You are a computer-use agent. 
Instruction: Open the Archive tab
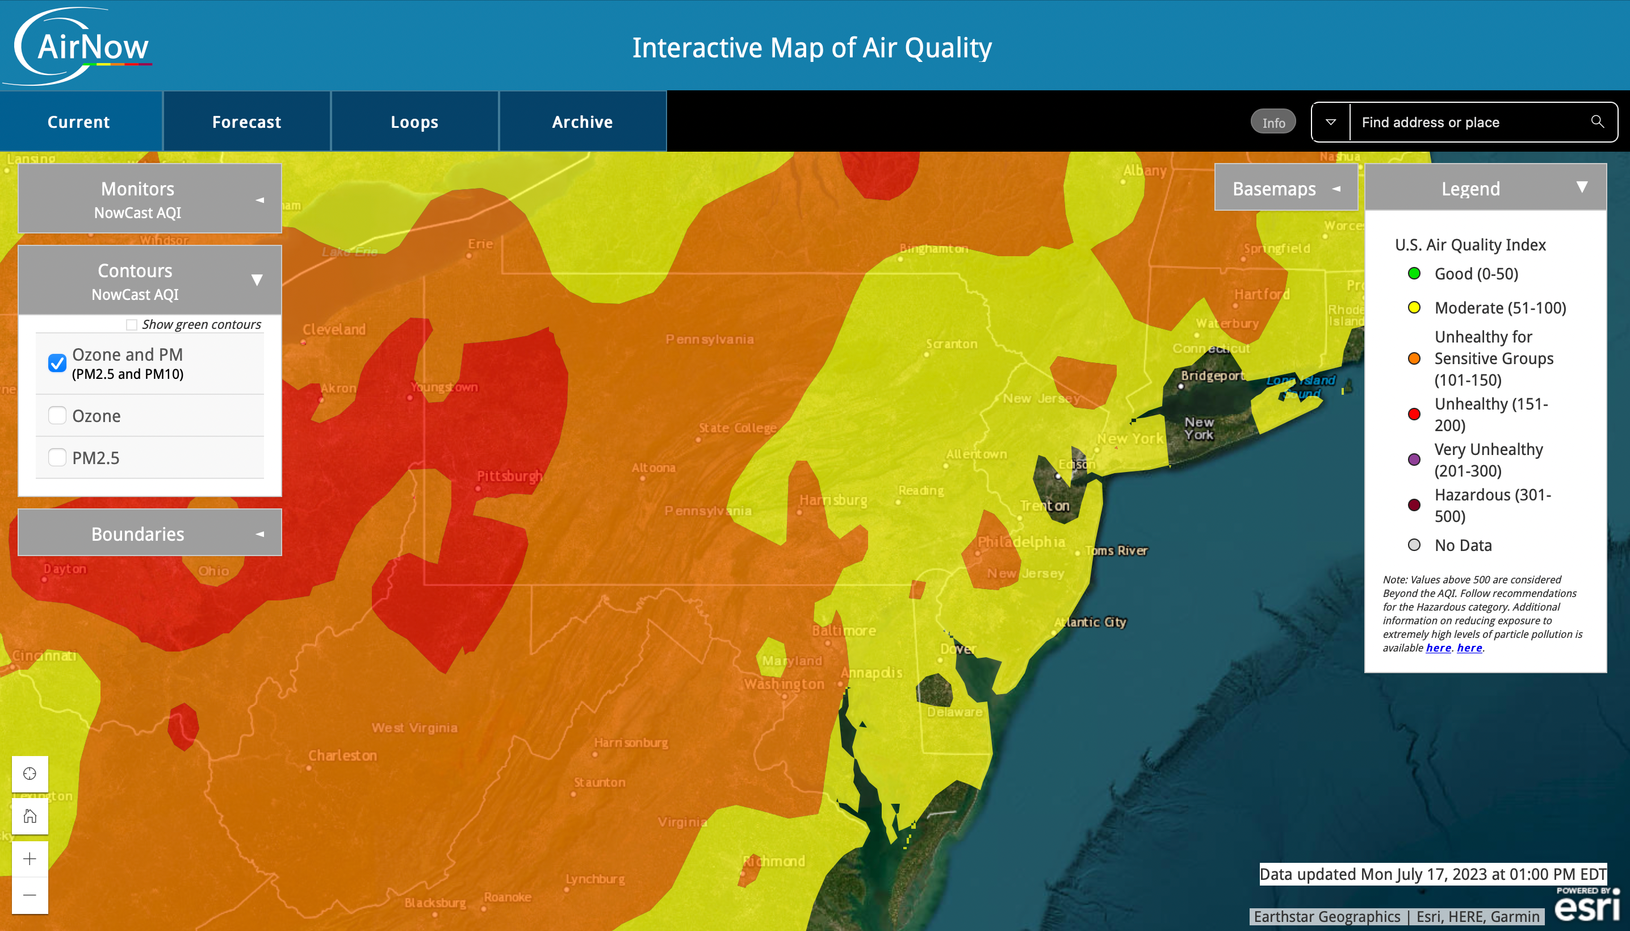tap(582, 122)
